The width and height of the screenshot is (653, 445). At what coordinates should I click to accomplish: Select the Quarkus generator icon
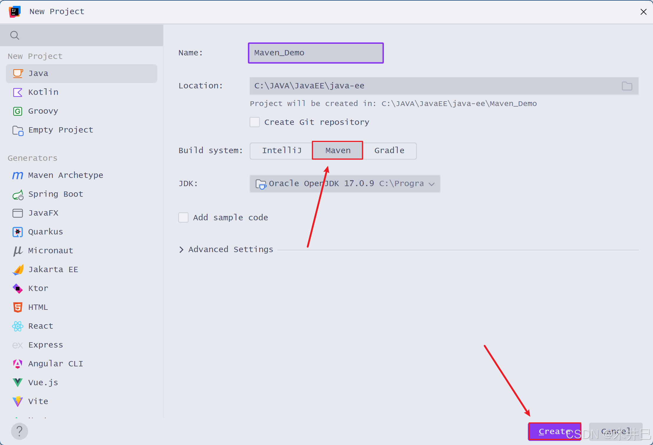[18, 232]
